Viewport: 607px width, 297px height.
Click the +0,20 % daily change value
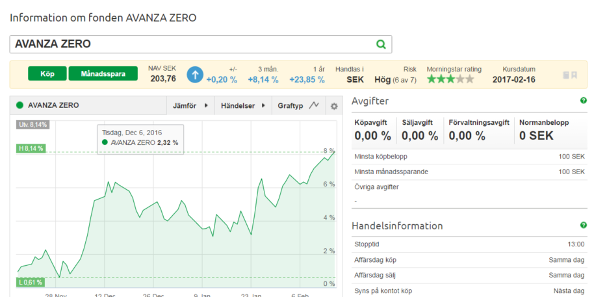(222, 80)
